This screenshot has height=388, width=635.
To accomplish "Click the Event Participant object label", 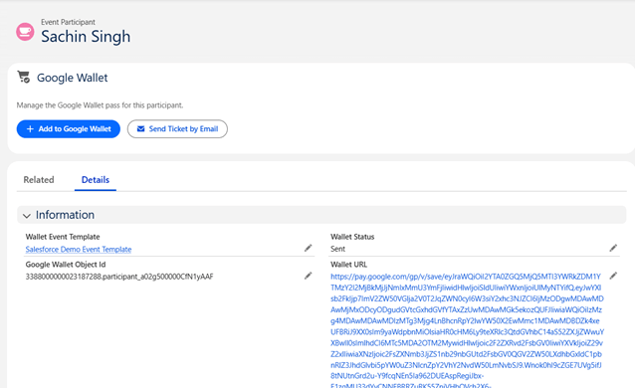I will tap(68, 22).
